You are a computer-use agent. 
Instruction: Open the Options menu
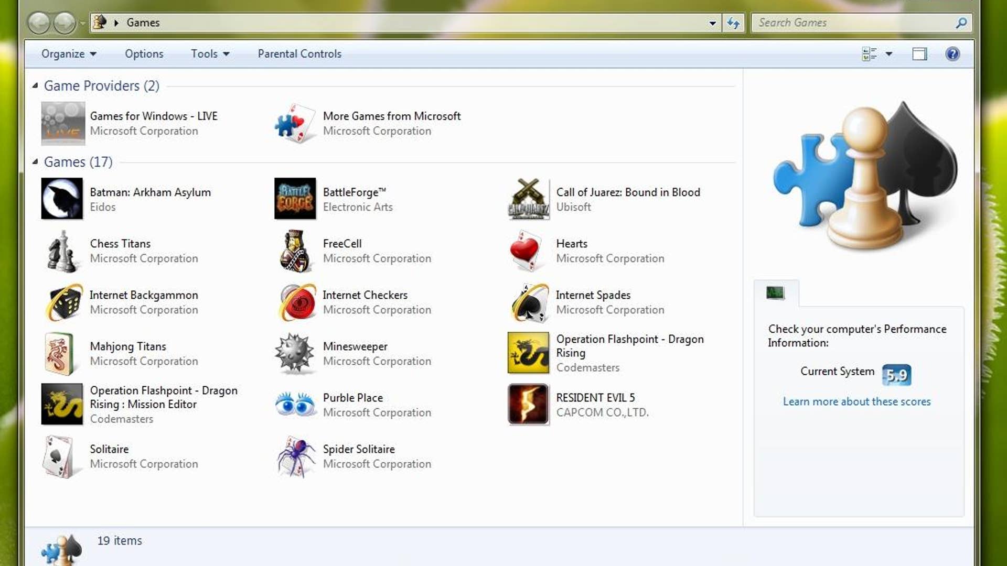pos(144,53)
